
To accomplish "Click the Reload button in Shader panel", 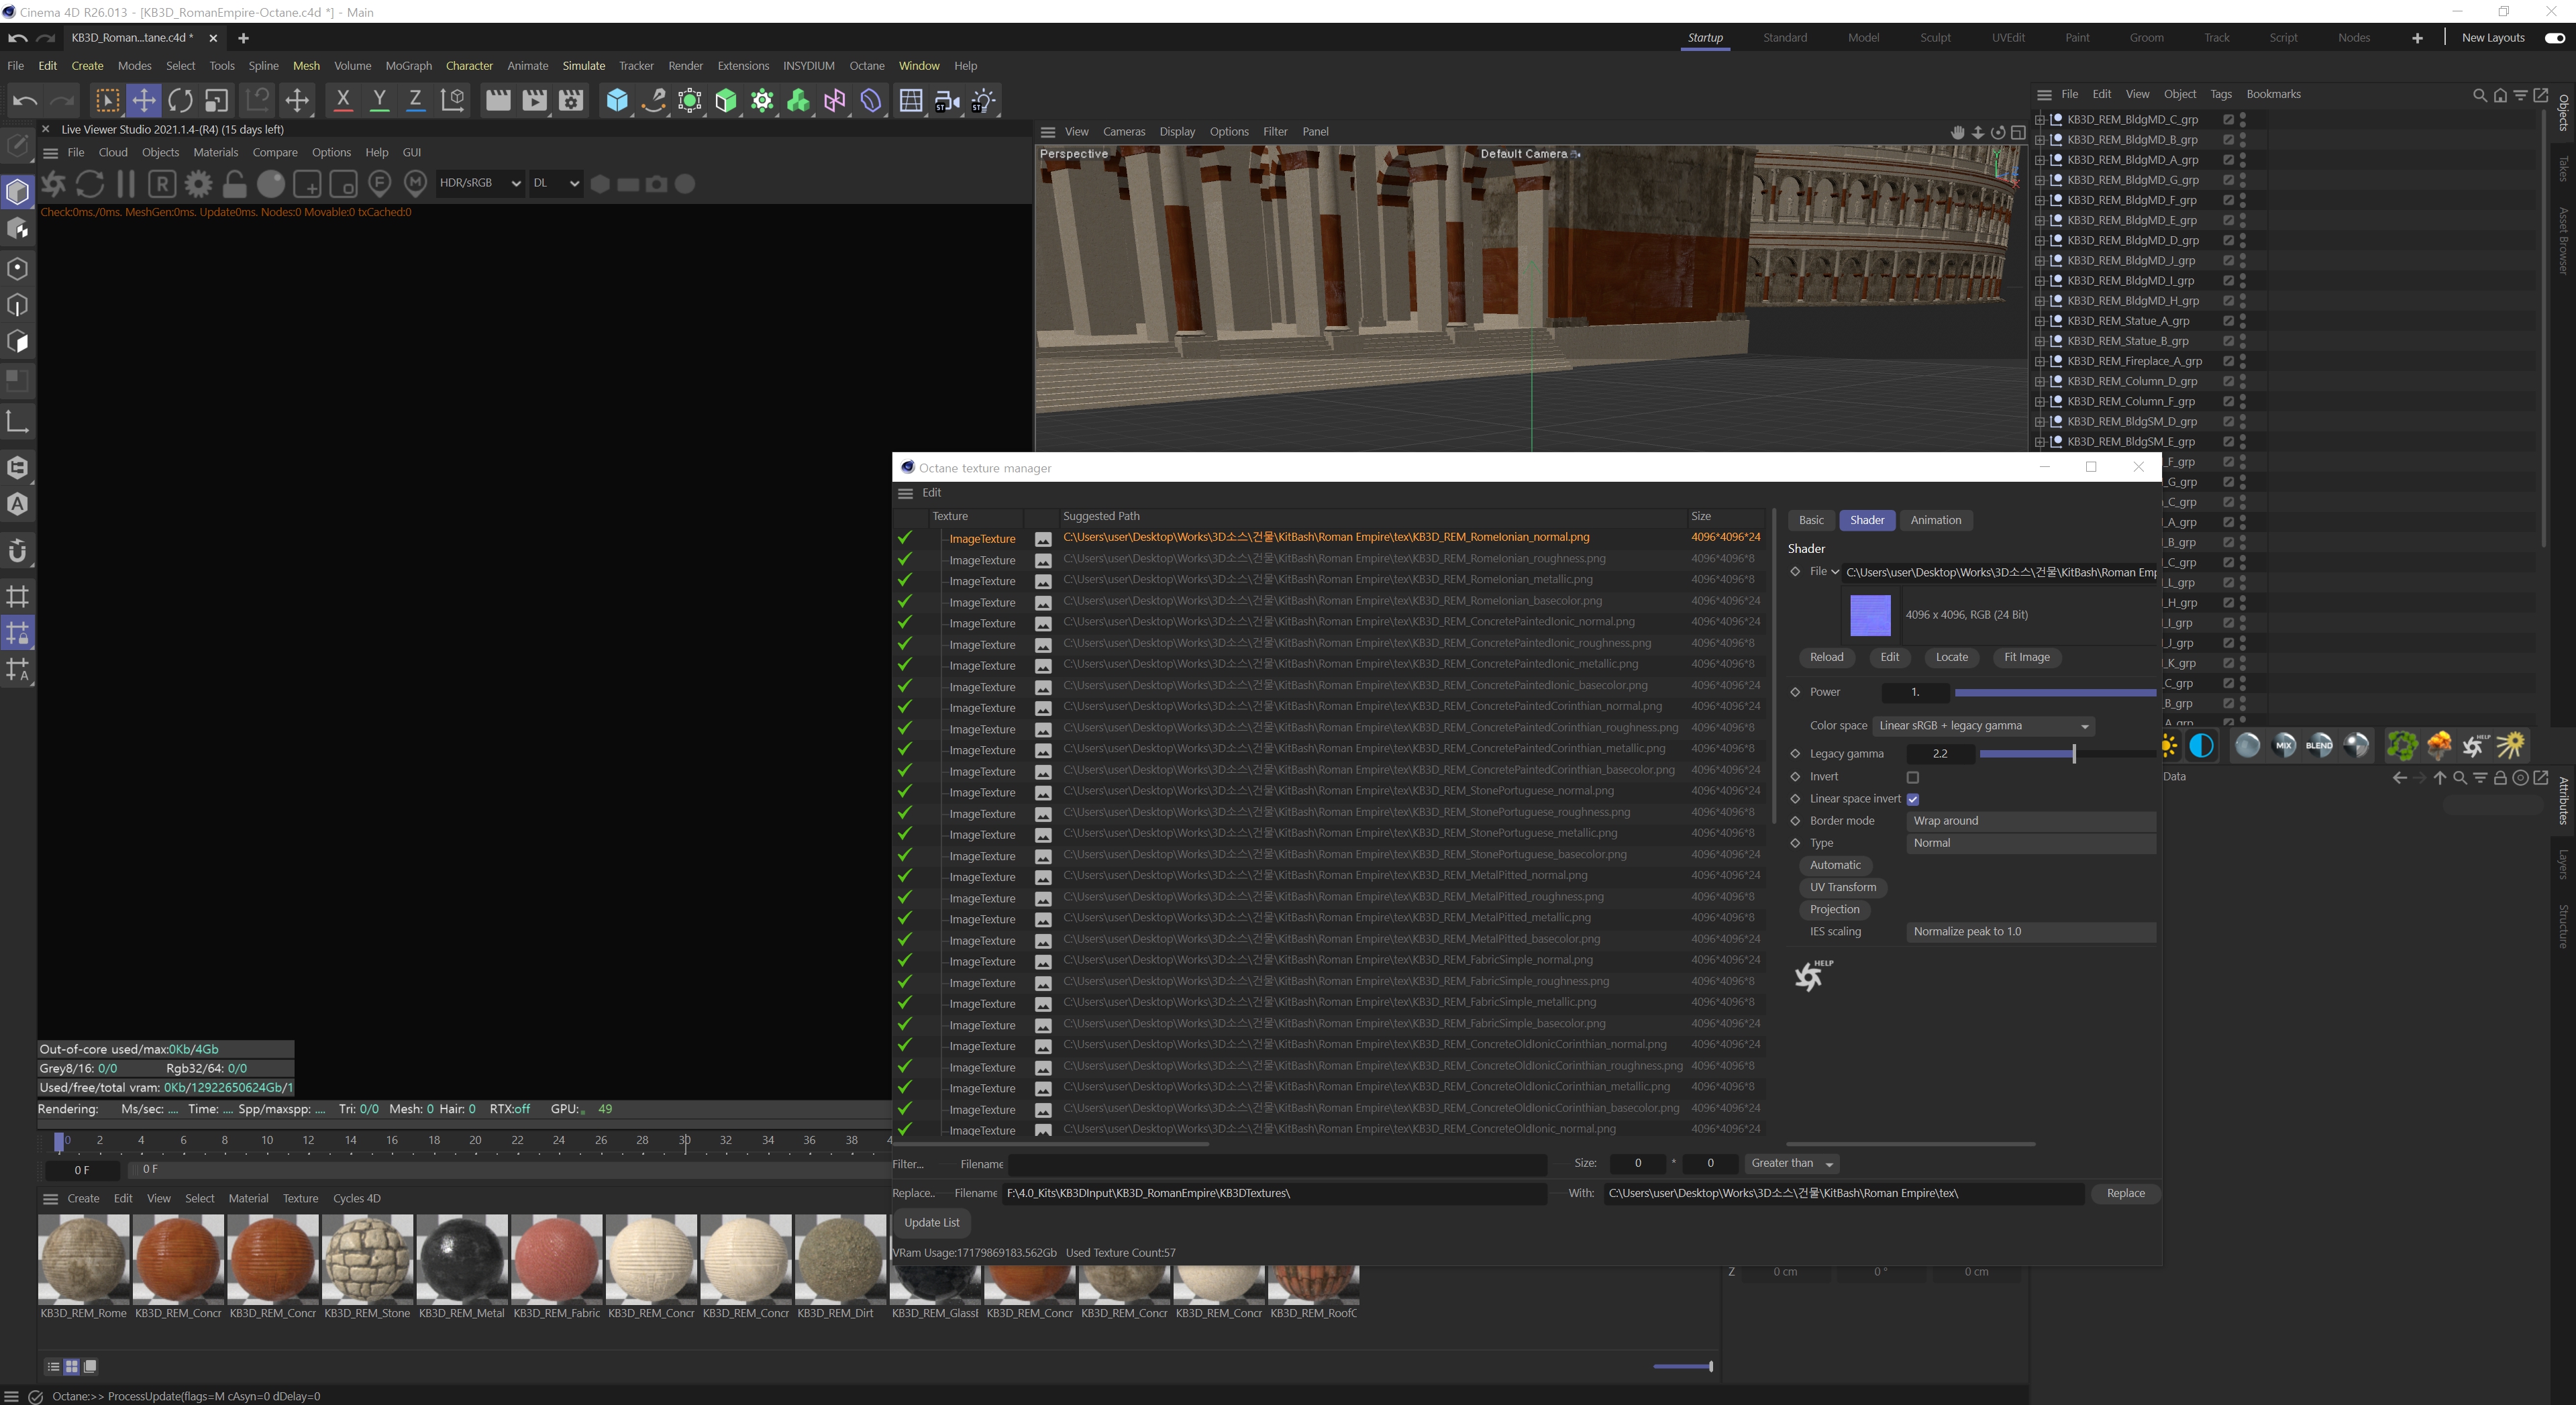I will [x=1826, y=657].
